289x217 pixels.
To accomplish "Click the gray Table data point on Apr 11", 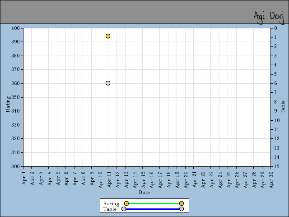I will (x=108, y=83).
